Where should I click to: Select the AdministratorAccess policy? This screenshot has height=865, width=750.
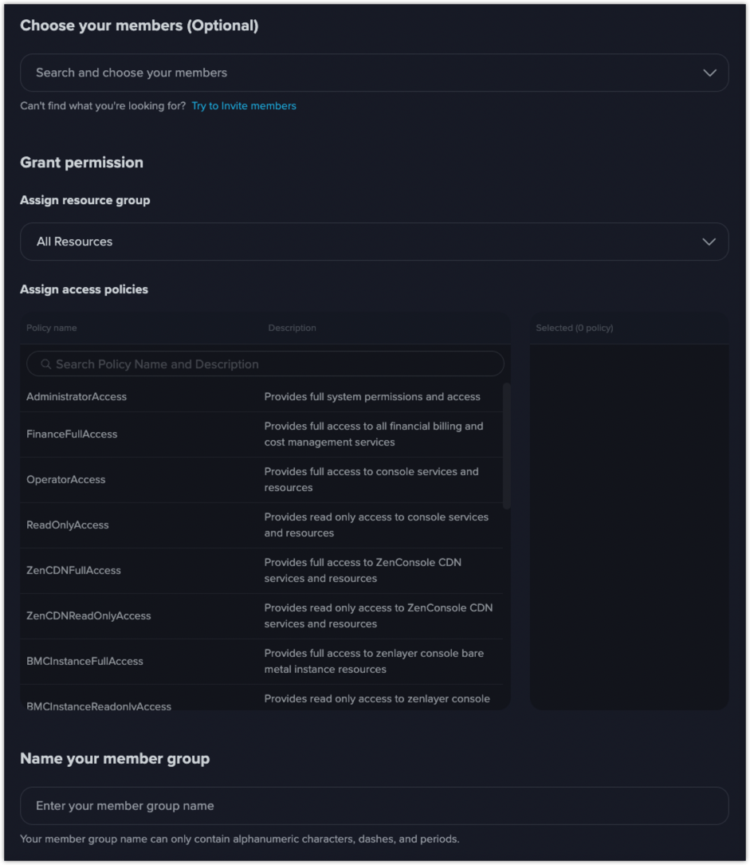pos(261,397)
